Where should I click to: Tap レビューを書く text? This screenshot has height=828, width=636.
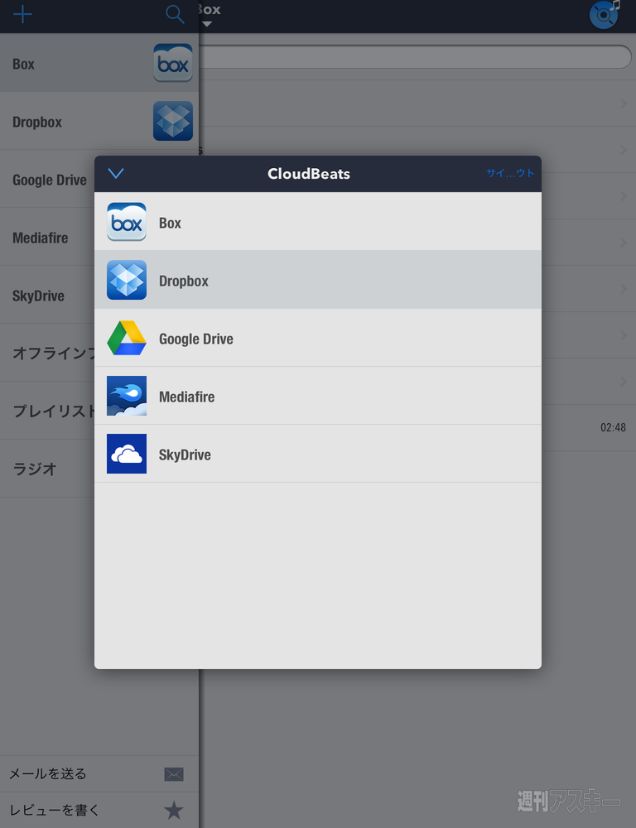pos(55,810)
